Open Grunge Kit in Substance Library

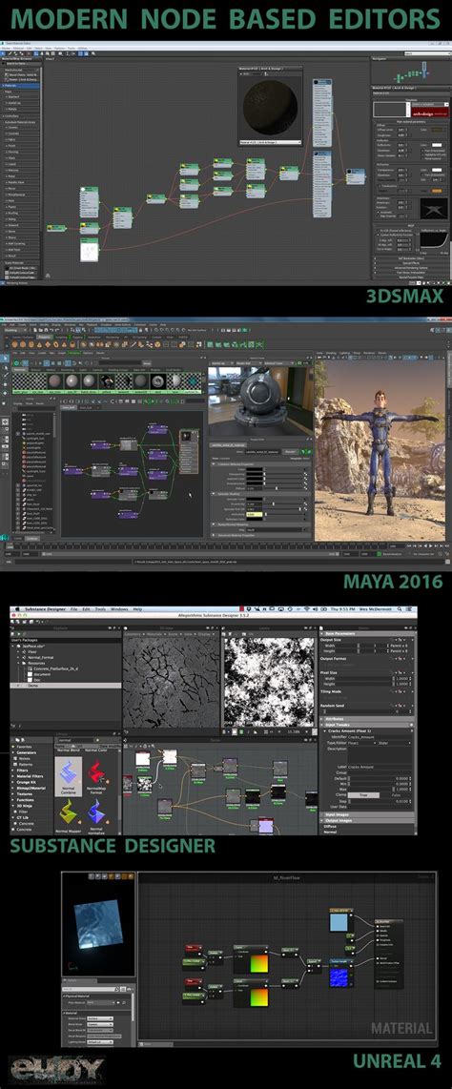pyautogui.click(x=26, y=783)
